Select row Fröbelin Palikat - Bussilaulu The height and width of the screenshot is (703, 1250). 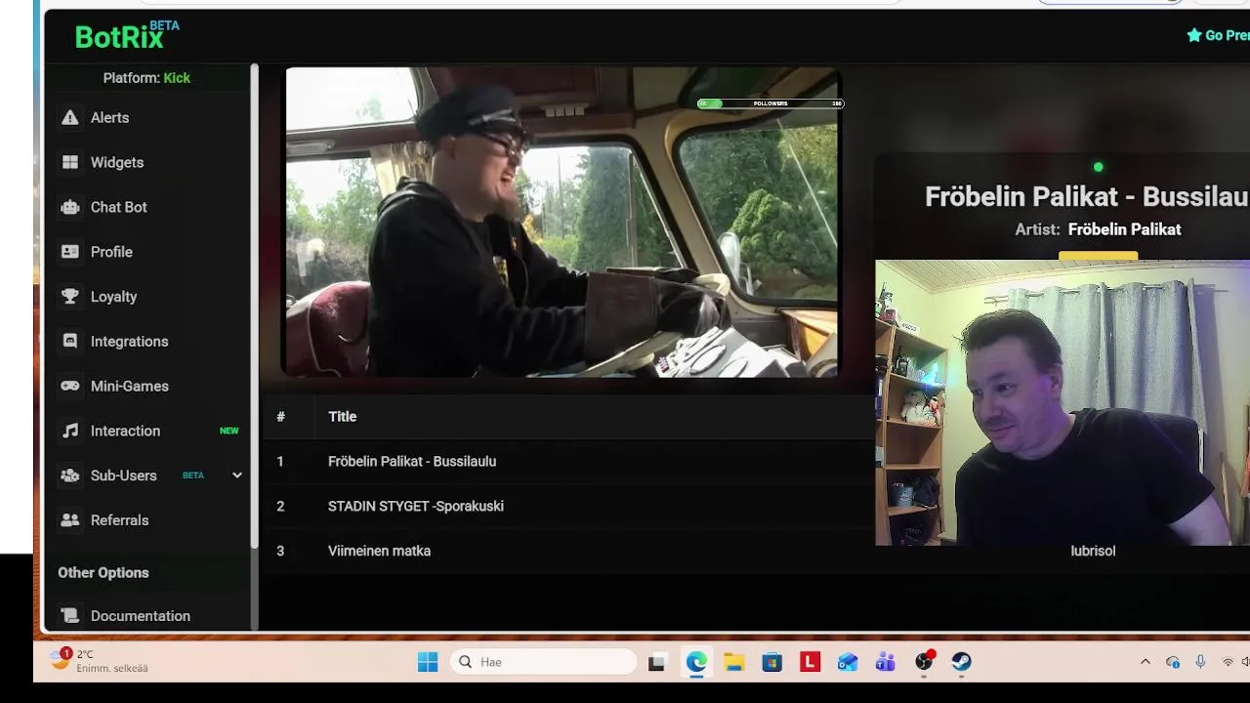(x=568, y=462)
